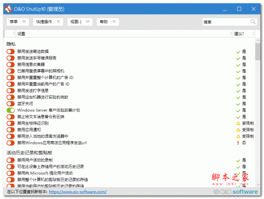The height and width of the screenshot is (199, 264).
Task: Toggle the 禁用Windows应用商店应用程序发送url switch
Action: [x=11, y=143]
